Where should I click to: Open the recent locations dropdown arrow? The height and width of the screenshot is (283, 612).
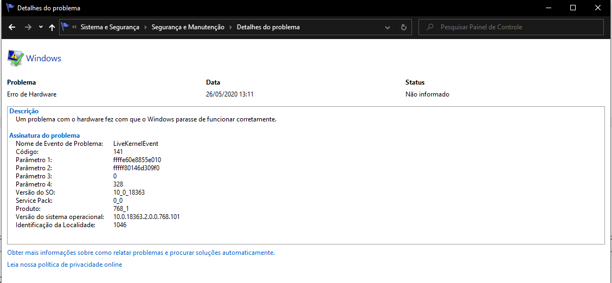click(x=41, y=27)
